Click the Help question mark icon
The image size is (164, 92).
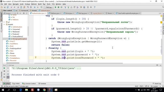tap(95, 7)
